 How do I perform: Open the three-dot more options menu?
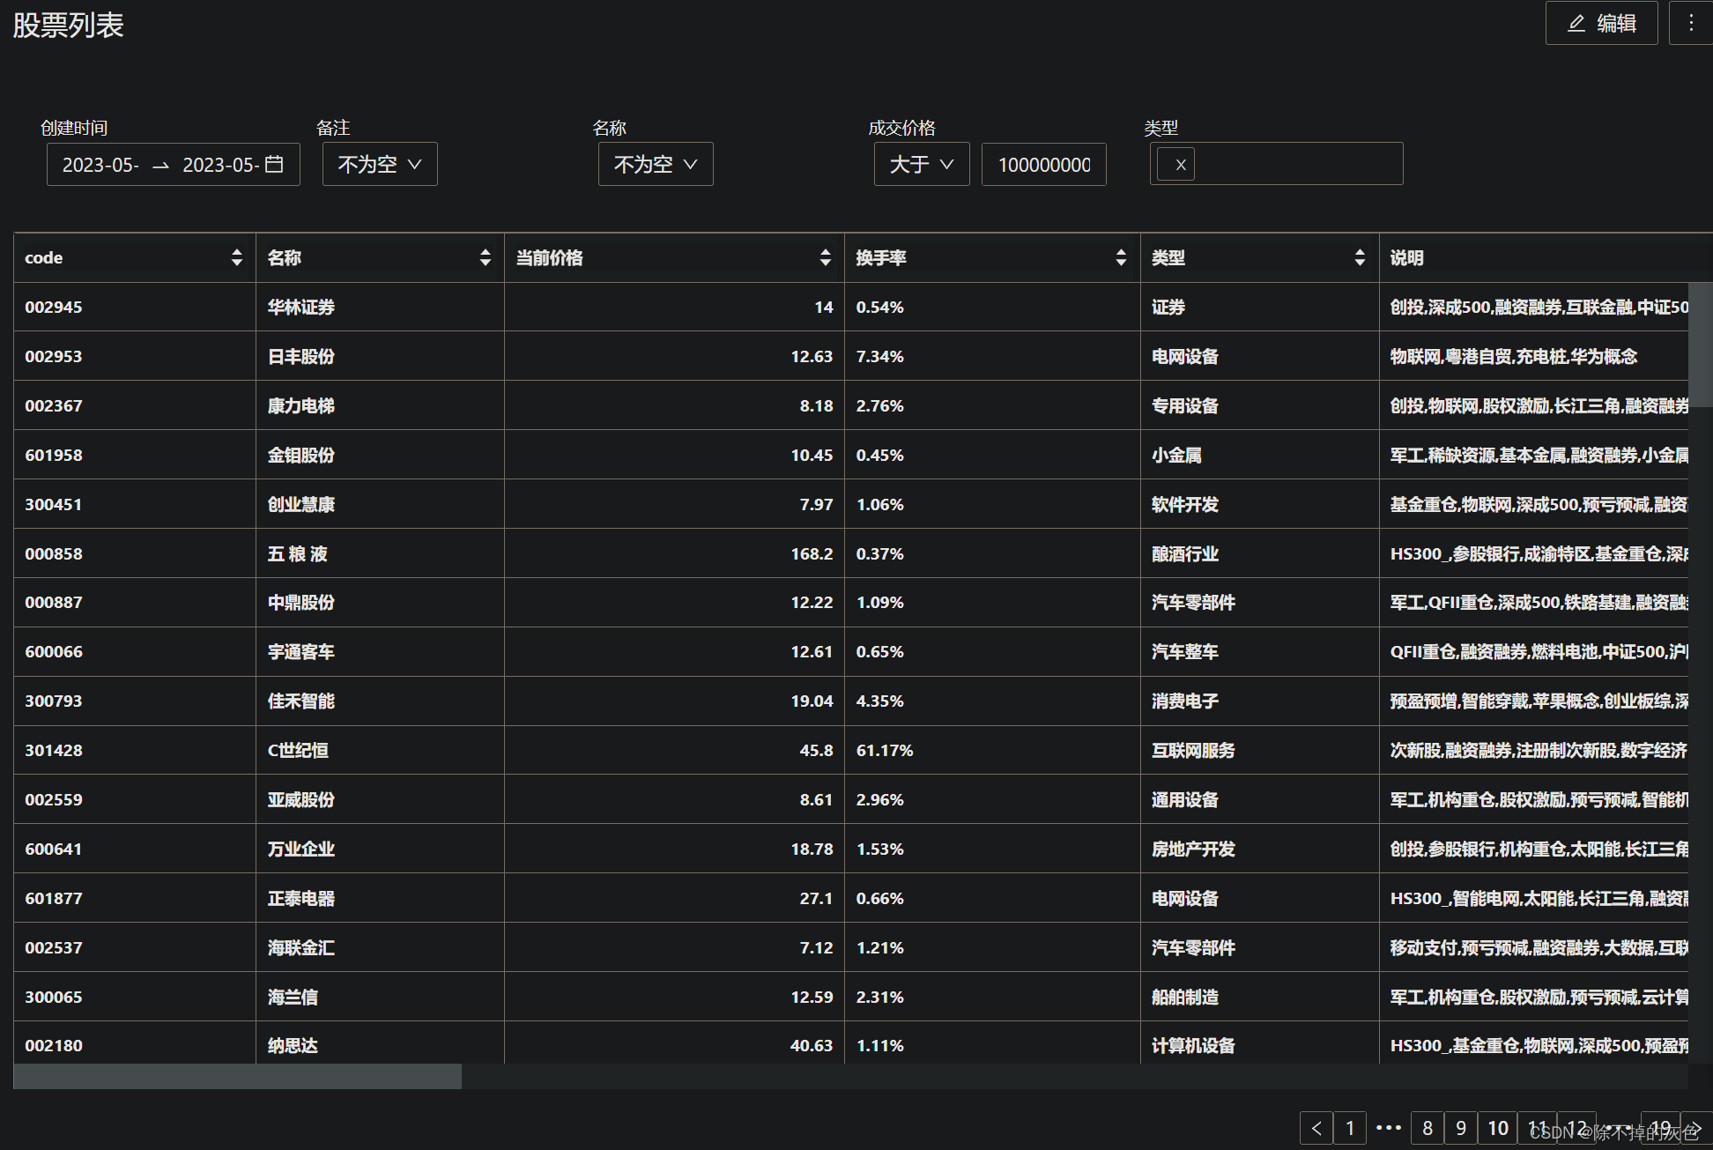(x=1690, y=24)
